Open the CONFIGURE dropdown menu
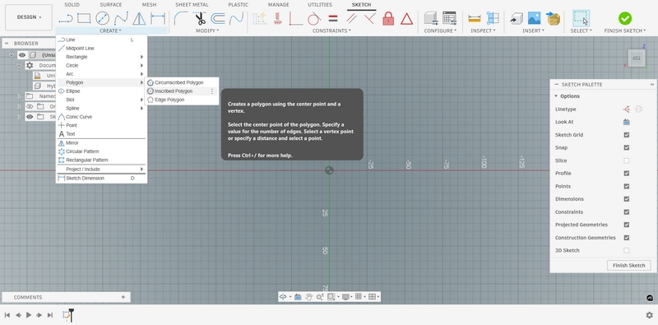This screenshot has height=325, width=658. click(x=440, y=30)
